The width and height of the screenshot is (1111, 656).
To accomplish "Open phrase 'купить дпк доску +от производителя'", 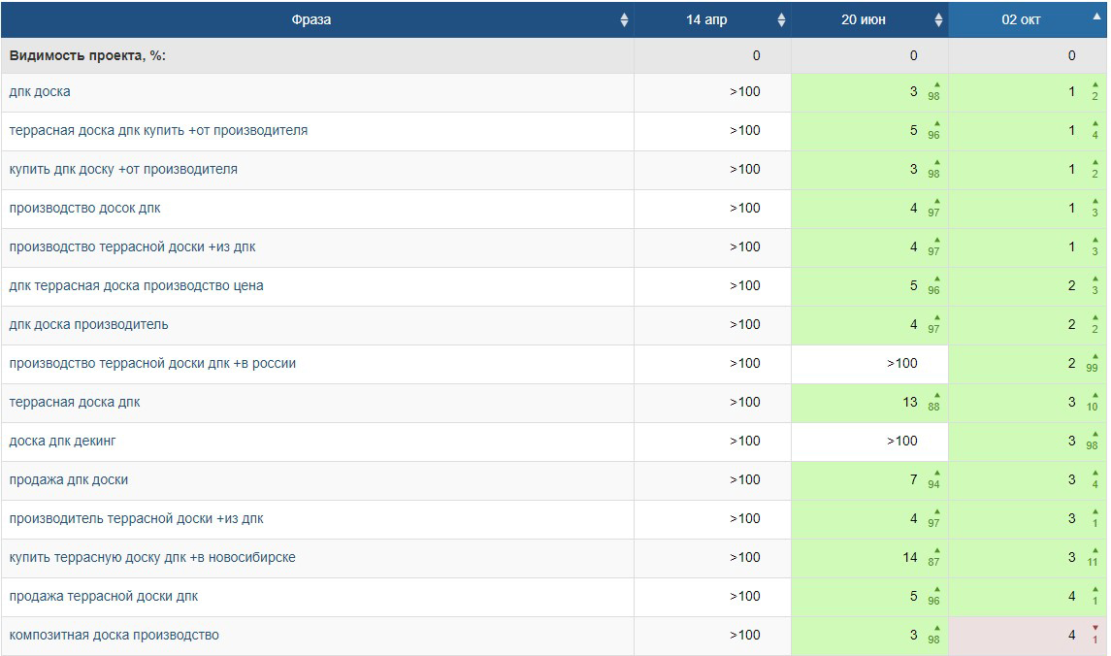I will pyautogui.click(x=123, y=169).
